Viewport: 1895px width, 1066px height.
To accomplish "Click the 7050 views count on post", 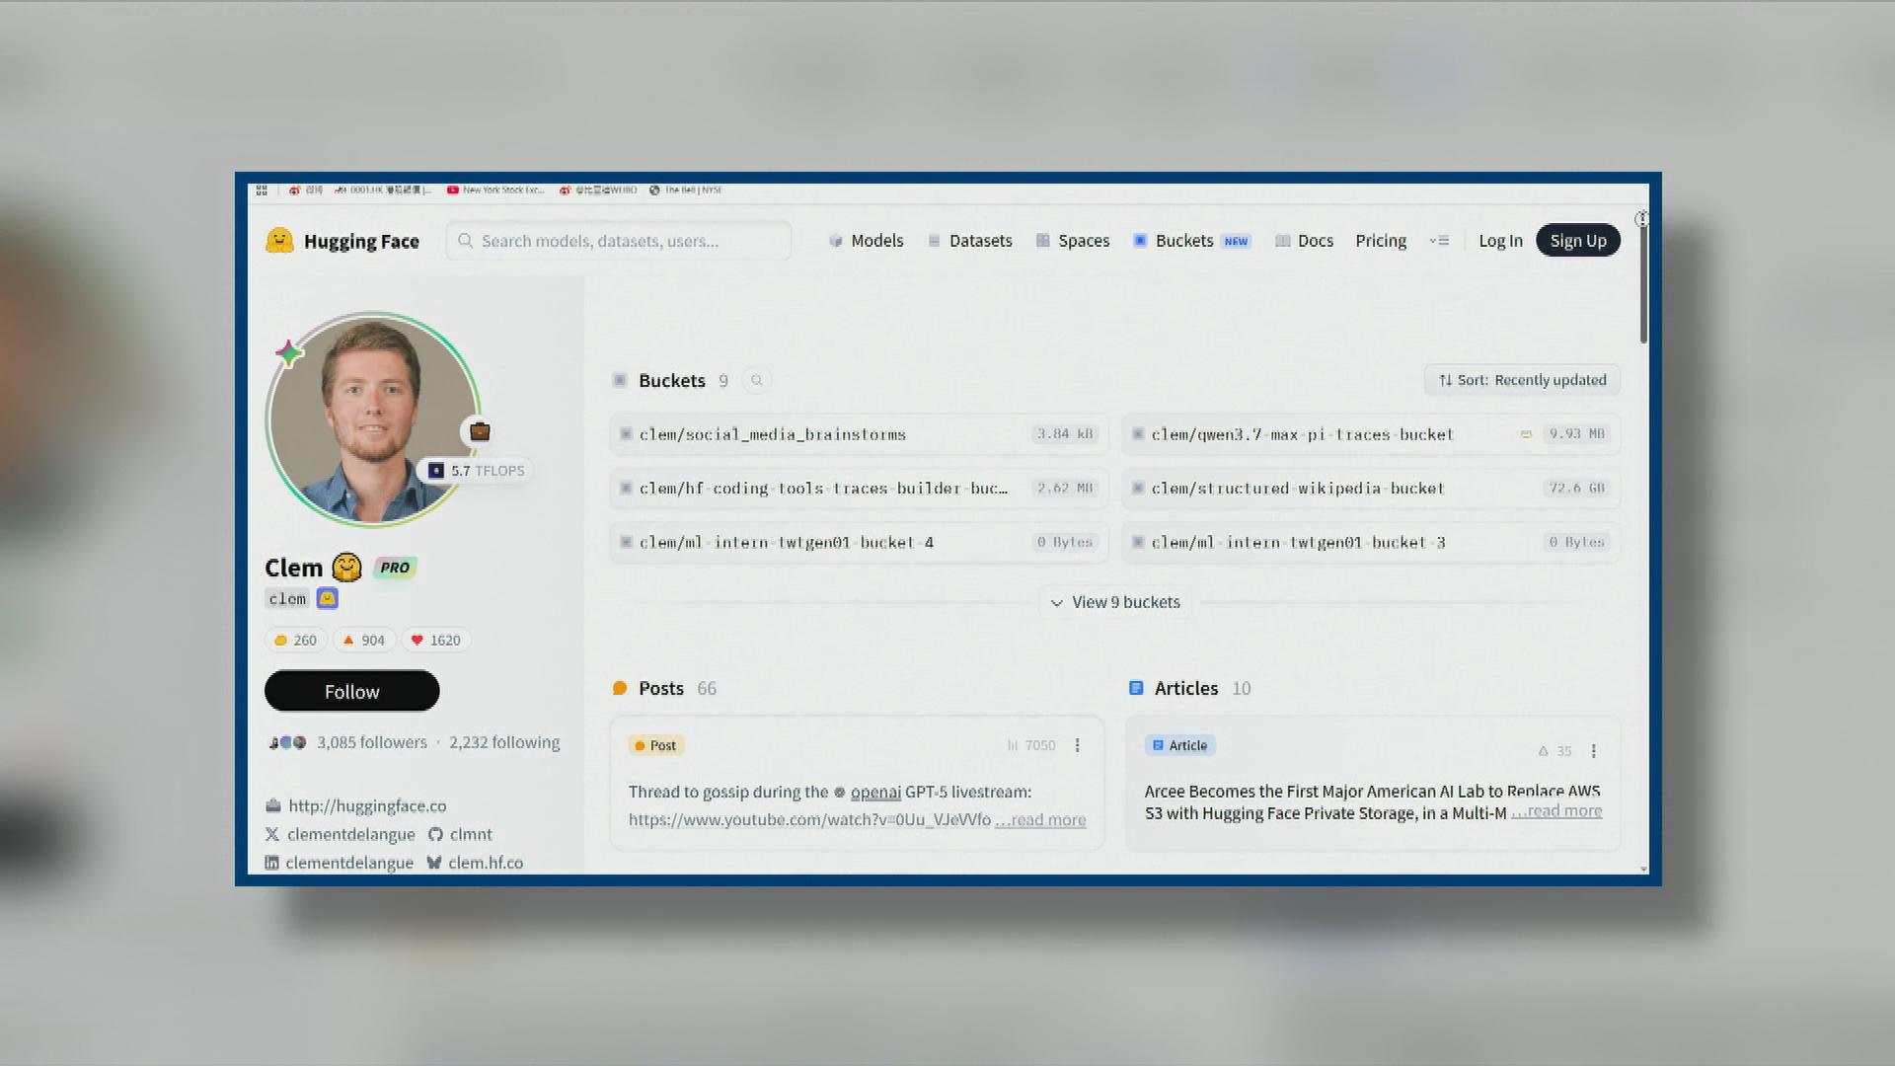I will pyautogui.click(x=1031, y=745).
